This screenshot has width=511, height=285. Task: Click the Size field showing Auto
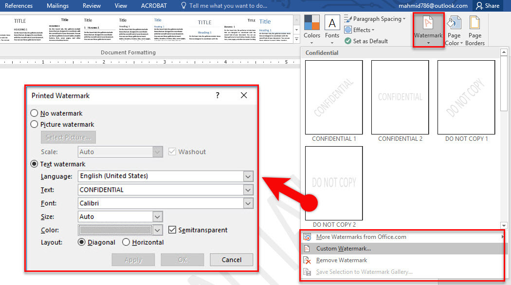click(115, 217)
